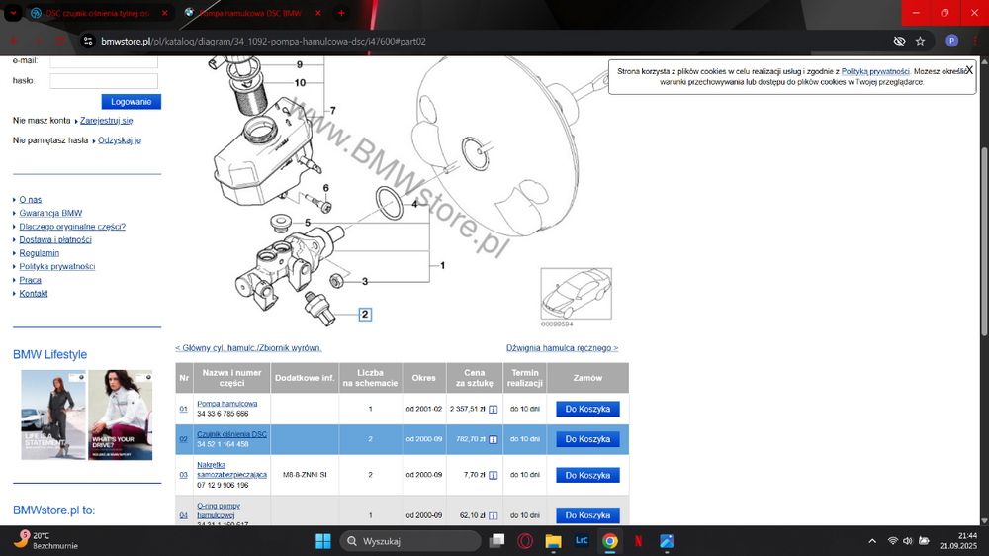Select part number 2 on the diagram
This screenshot has width=989, height=556.
coord(365,315)
